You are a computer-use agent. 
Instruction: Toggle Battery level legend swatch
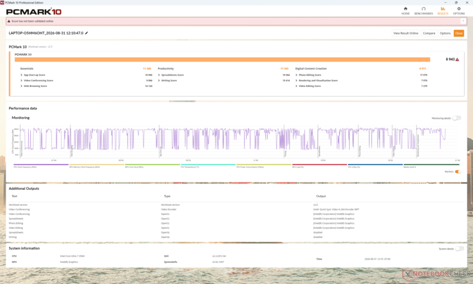tap(431, 164)
